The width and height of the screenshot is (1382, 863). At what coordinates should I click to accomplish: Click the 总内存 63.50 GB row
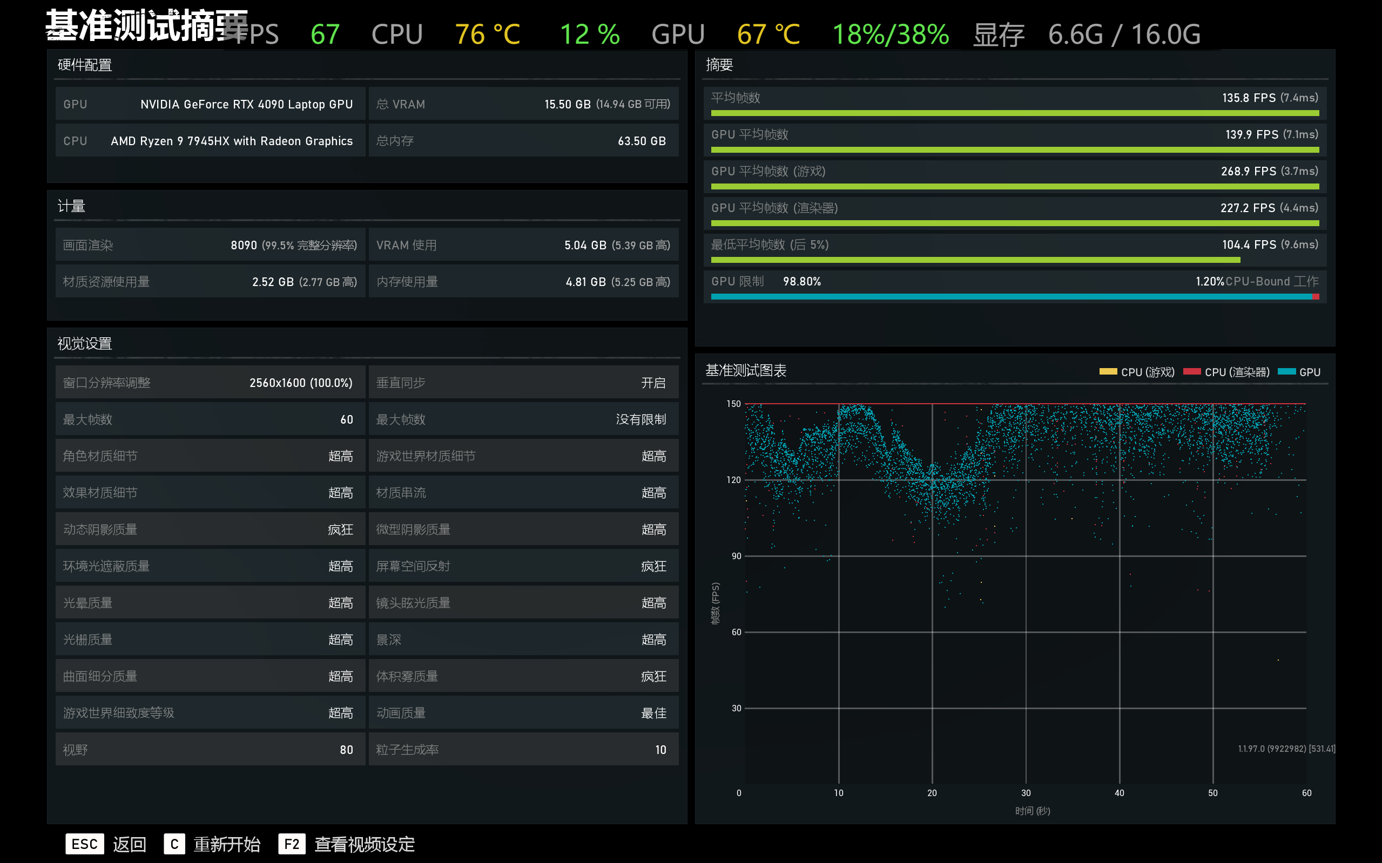(524, 140)
